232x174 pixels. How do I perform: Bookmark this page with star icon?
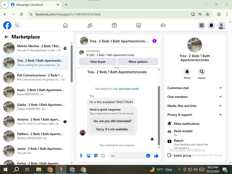(x=207, y=14)
